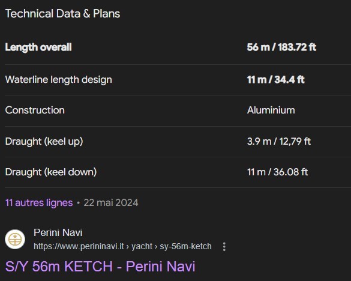Click the Perini Navi favicon logo
The width and height of the screenshot is (351, 281).
(15, 240)
